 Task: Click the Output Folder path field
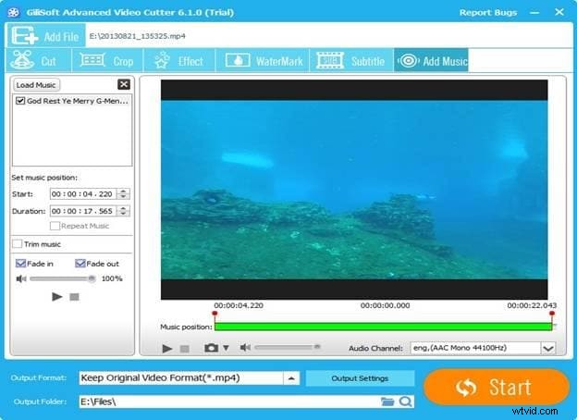(228, 401)
